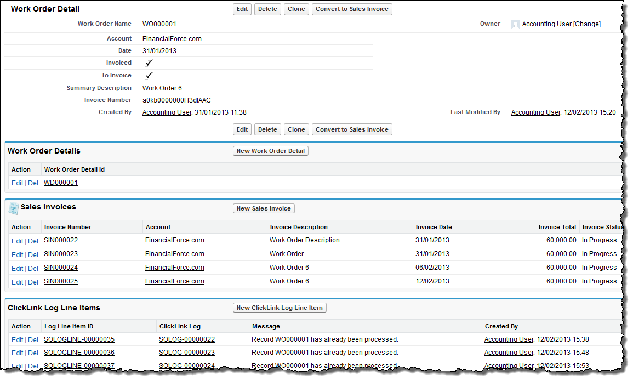Edit the SIN000025 invoice row
This screenshot has width=633, height=380.
[x=17, y=282]
